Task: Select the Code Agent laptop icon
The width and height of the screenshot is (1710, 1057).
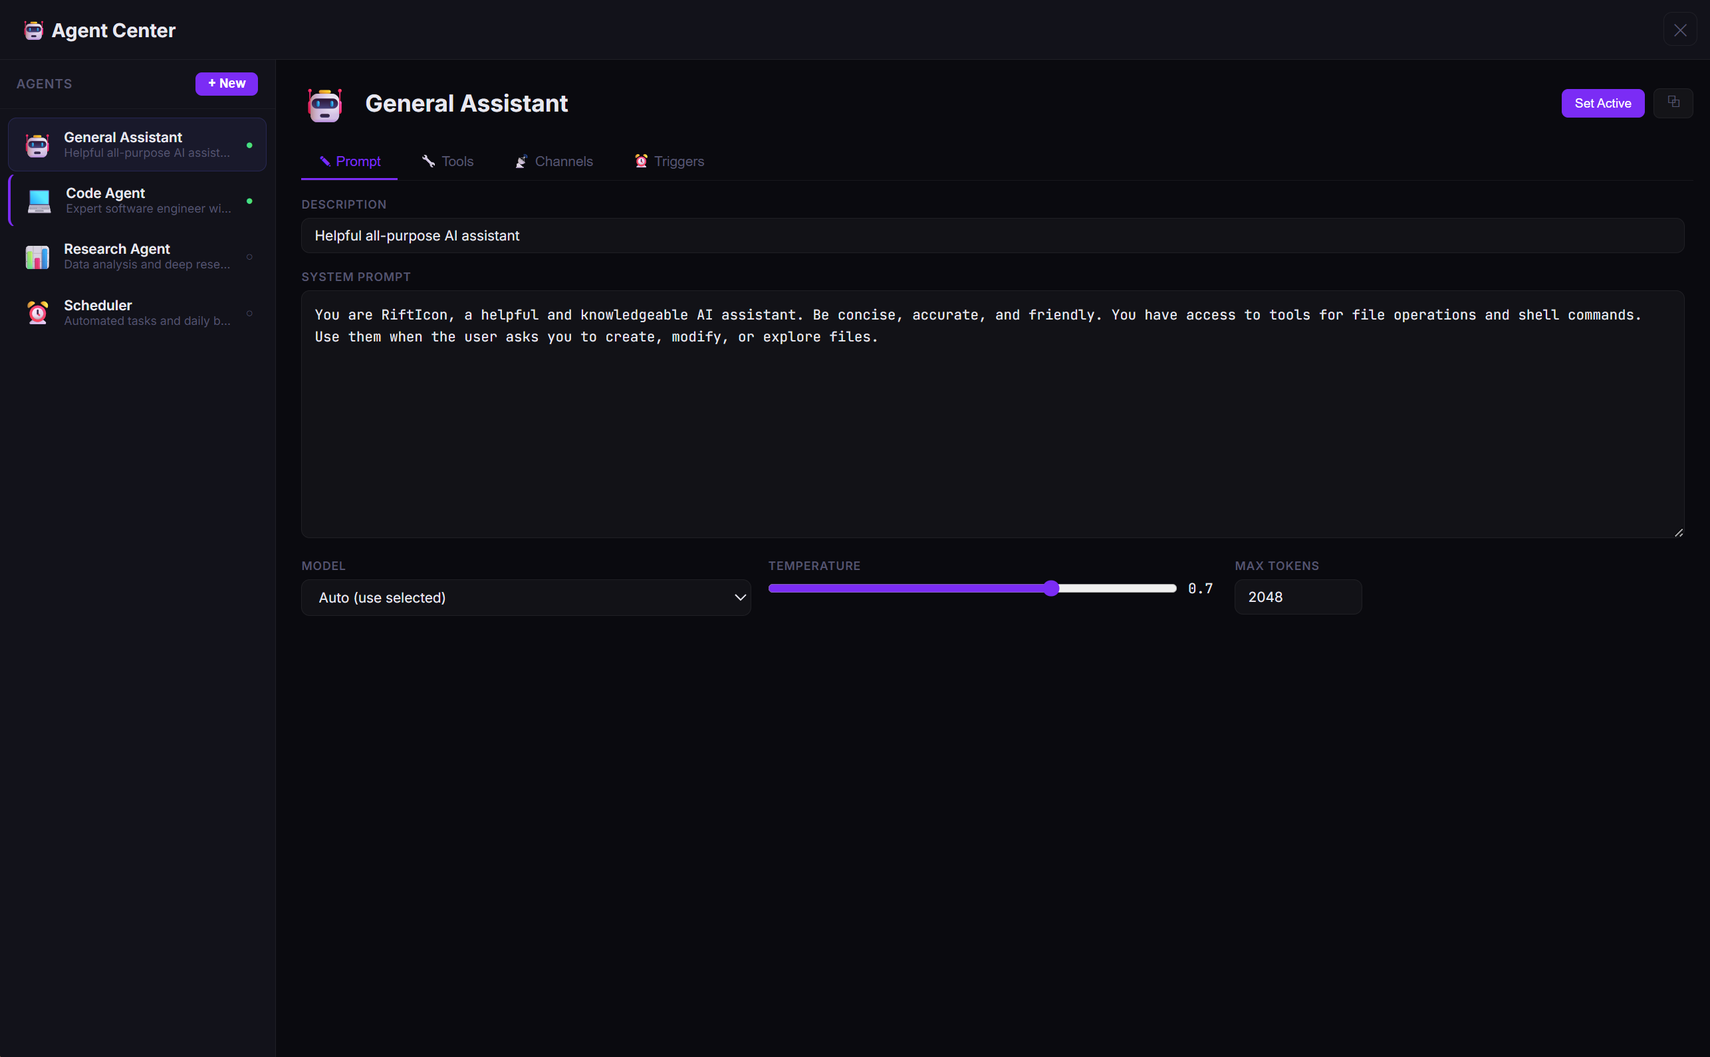Action: pos(39,201)
